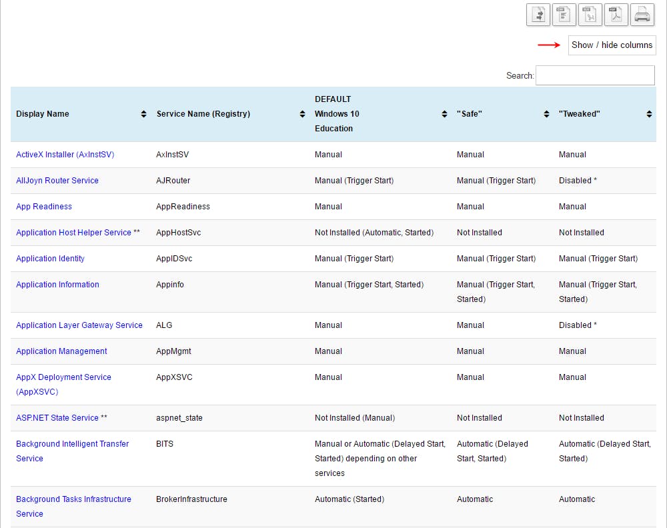The height and width of the screenshot is (528, 667).
Task: Click the copy table export icon
Action: tap(538, 15)
